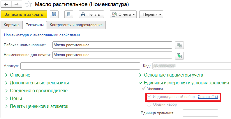Screen dimensions: 231x119
Task: Open the Отчеты dropdown menu
Action: pyautogui.click(x=123, y=14)
